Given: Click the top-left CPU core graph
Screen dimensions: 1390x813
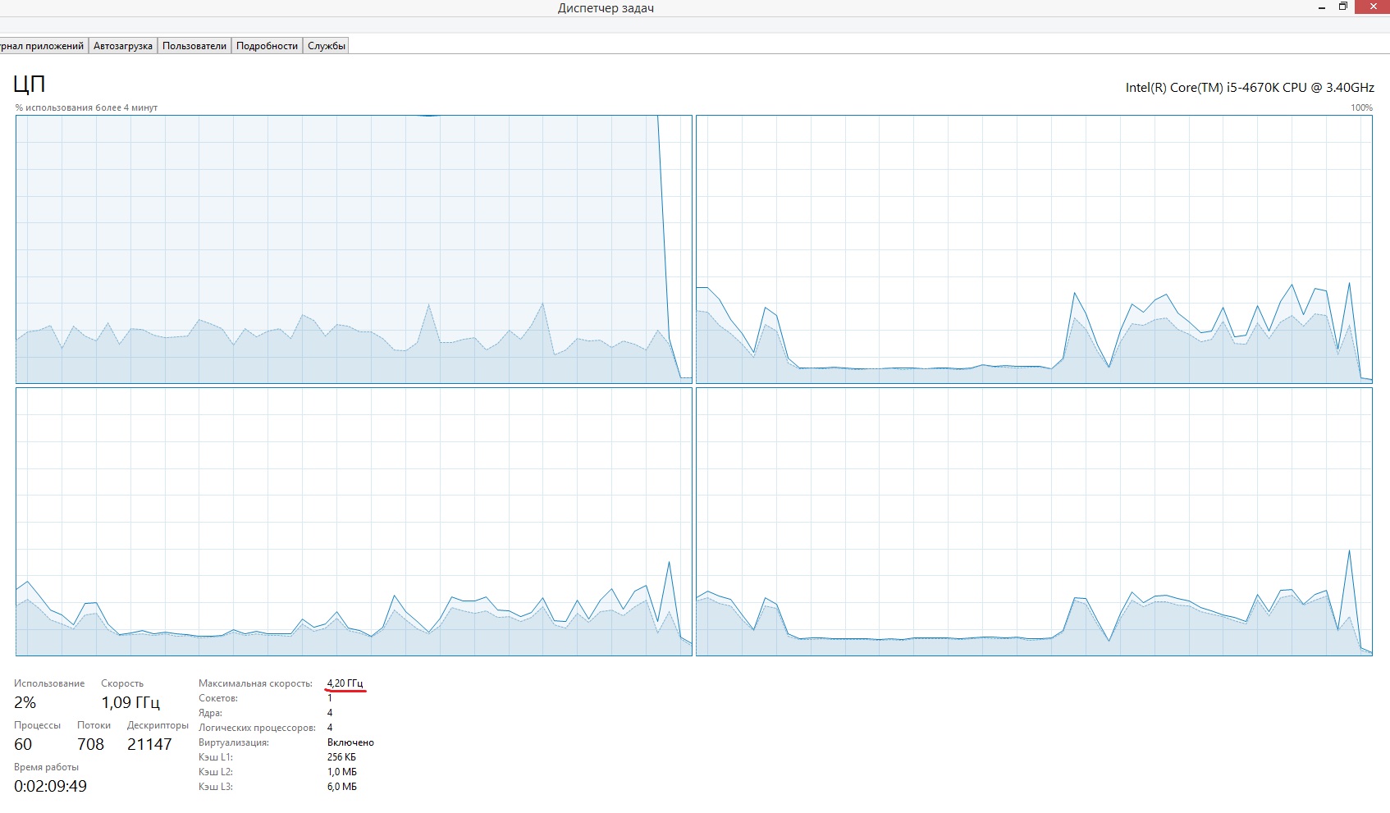Looking at the screenshot, I should [x=354, y=249].
